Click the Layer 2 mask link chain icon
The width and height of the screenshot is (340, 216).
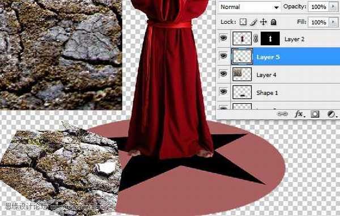(x=256, y=39)
